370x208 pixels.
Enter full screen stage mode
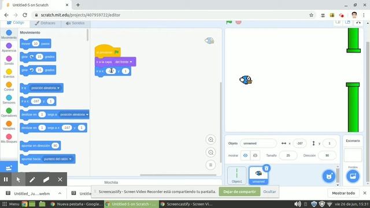pyautogui.click(x=358, y=22)
